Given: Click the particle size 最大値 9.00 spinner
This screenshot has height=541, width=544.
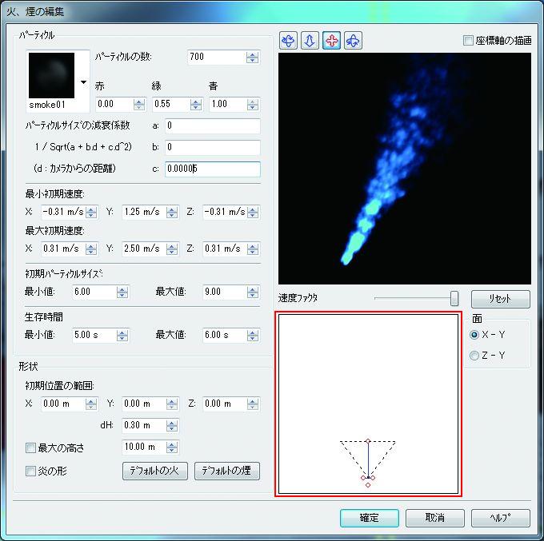Looking at the screenshot, I should (x=253, y=292).
